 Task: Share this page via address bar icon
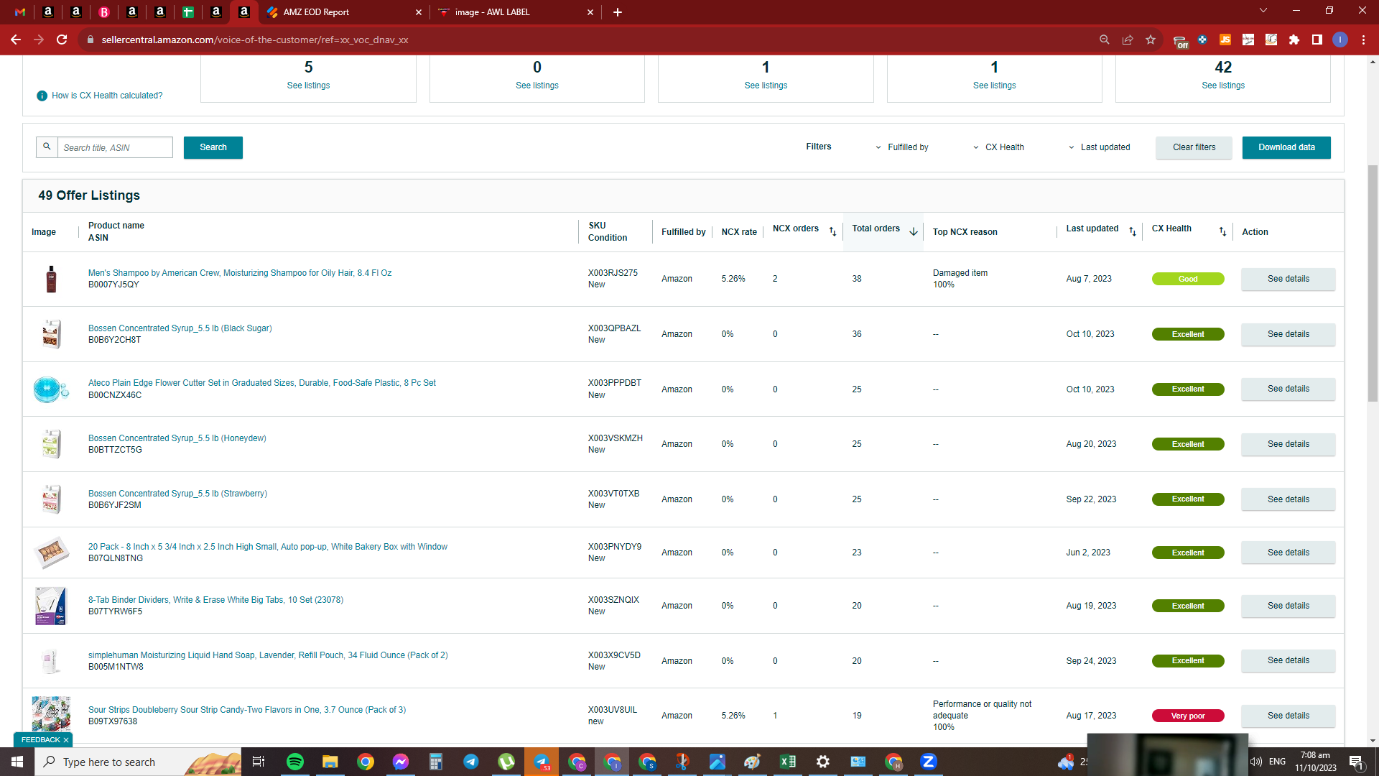click(1128, 40)
